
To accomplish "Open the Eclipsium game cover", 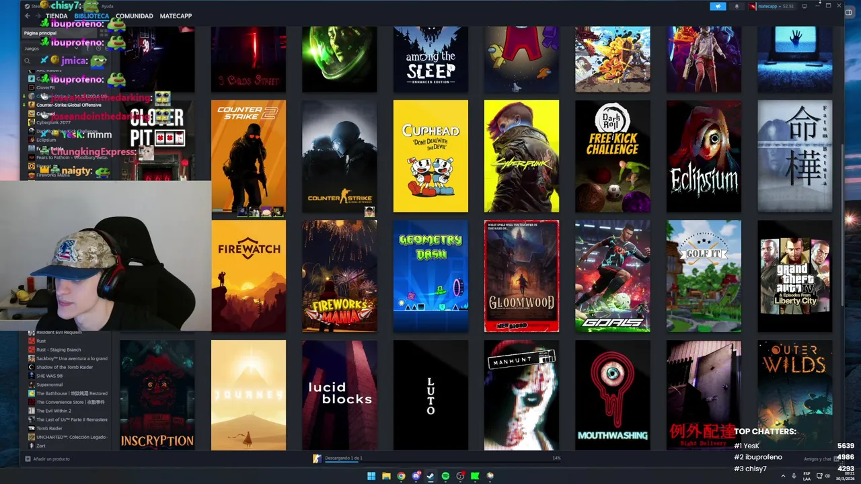I will (x=704, y=156).
